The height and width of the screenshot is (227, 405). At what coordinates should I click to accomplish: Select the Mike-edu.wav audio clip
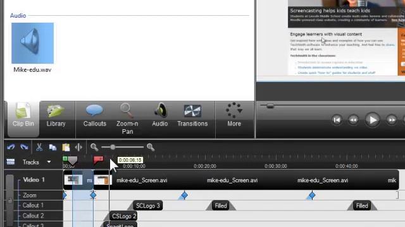click(32, 48)
